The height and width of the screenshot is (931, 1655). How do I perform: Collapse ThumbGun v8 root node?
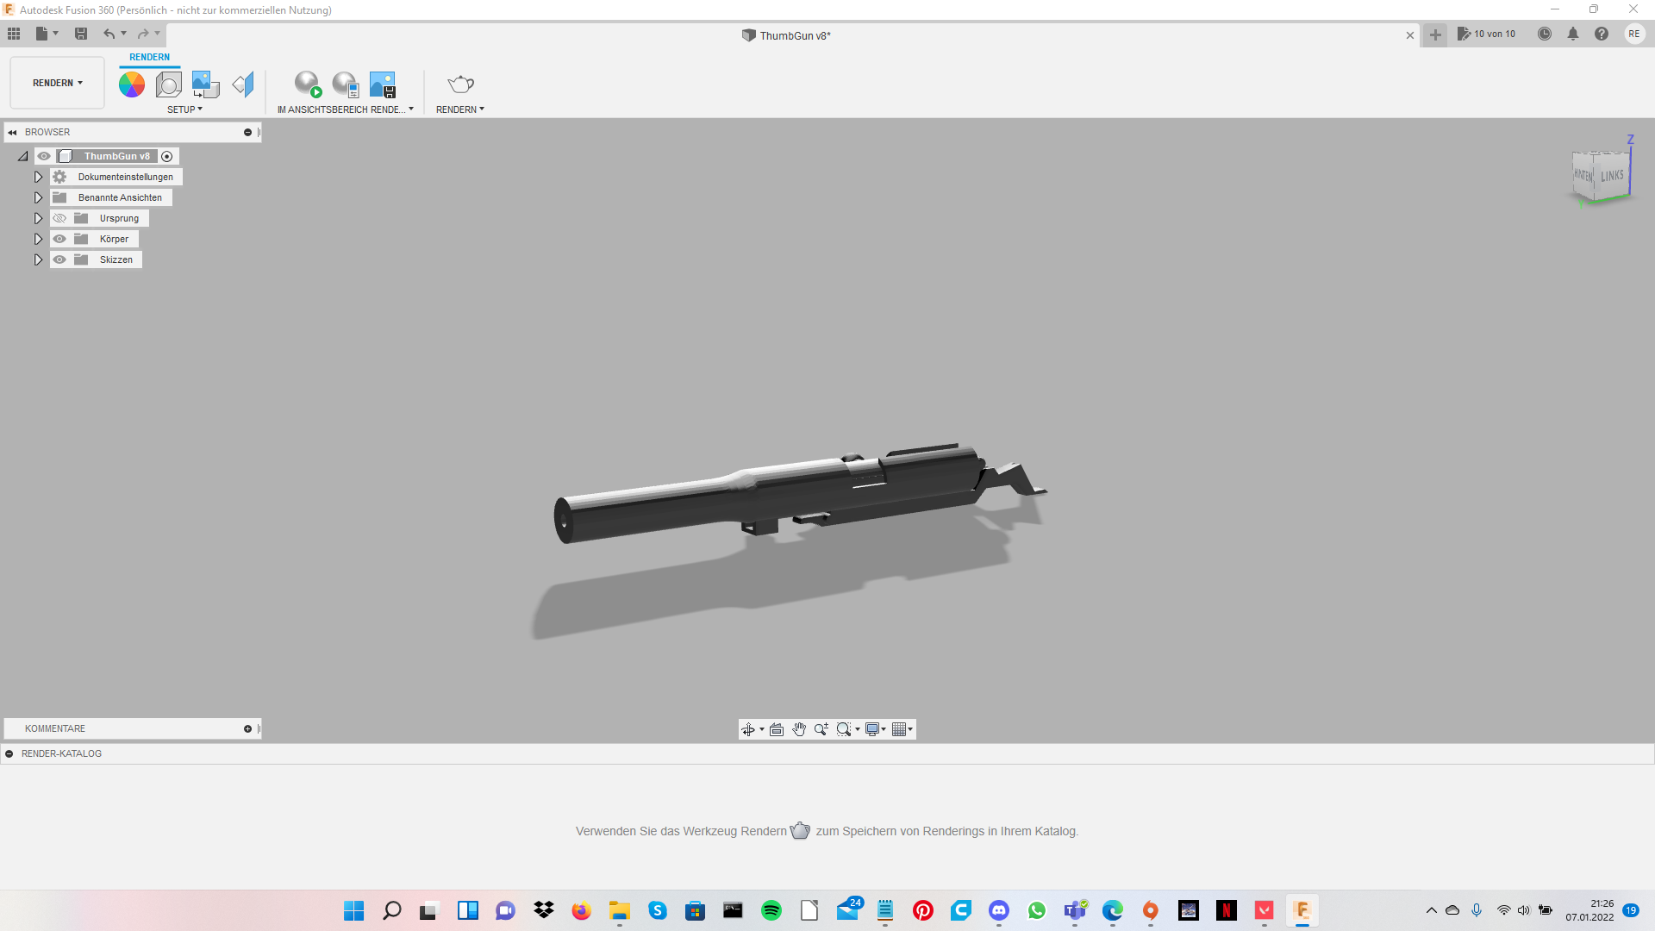coord(23,156)
